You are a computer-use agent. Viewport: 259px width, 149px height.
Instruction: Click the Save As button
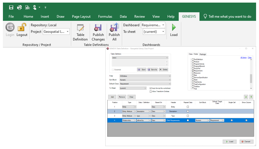[152, 69]
